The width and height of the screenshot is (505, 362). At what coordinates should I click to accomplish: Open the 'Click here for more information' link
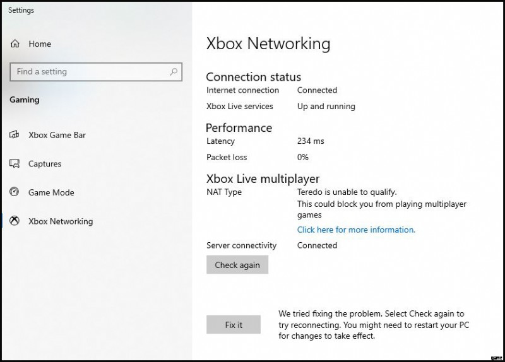[356, 230]
